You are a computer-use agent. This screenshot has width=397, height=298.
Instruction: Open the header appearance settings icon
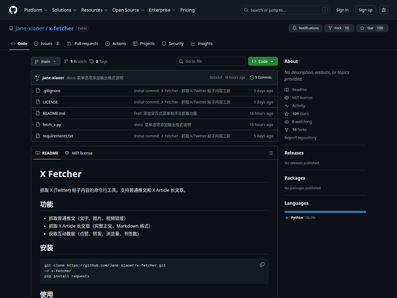pyautogui.click(x=383, y=10)
